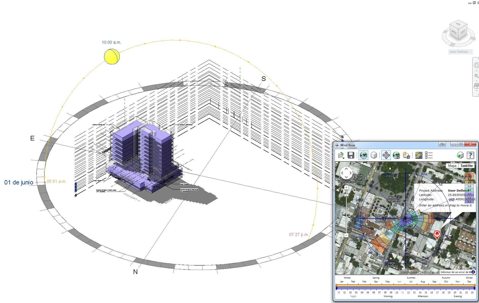Image resolution: width=479 pixels, height=303 pixels.
Task: Click the E compass label on sun path
Action: click(33, 138)
